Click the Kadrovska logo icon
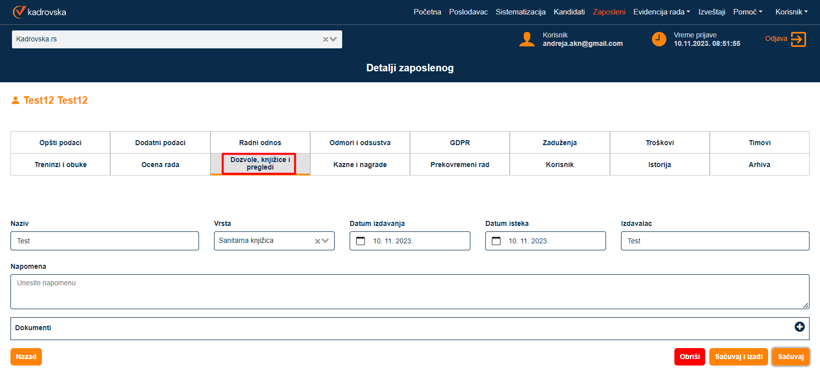 (19, 12)
